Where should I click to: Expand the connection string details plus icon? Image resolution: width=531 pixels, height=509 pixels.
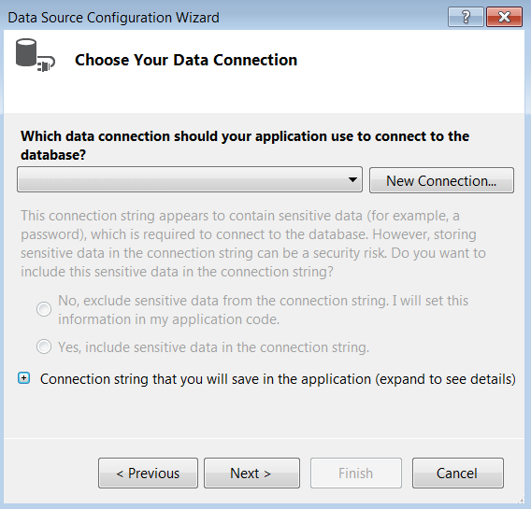tap(23, 378)
